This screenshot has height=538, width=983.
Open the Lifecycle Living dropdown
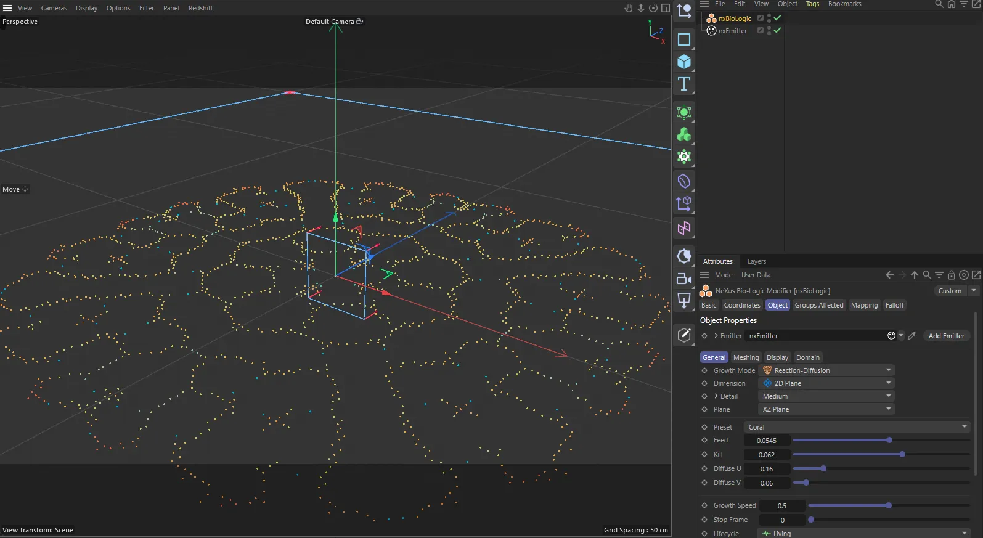[x=863, y=534]
